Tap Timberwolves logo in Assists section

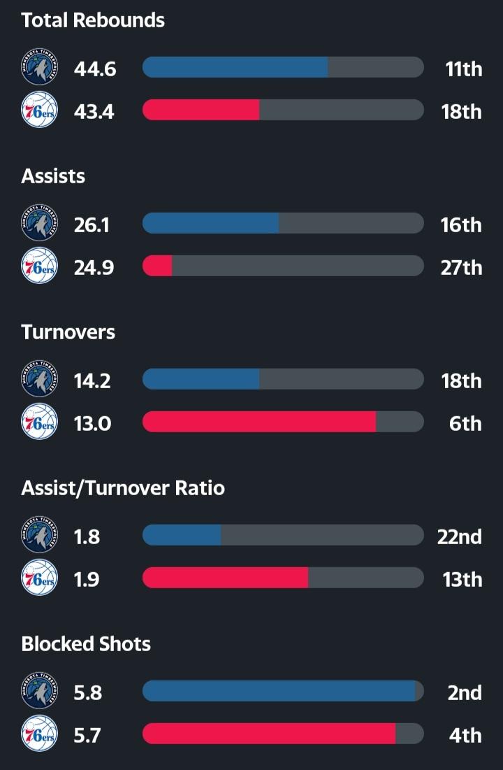coord(39,223)
